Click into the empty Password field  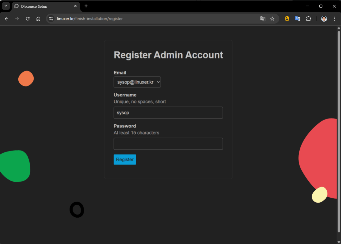(168, 144)
